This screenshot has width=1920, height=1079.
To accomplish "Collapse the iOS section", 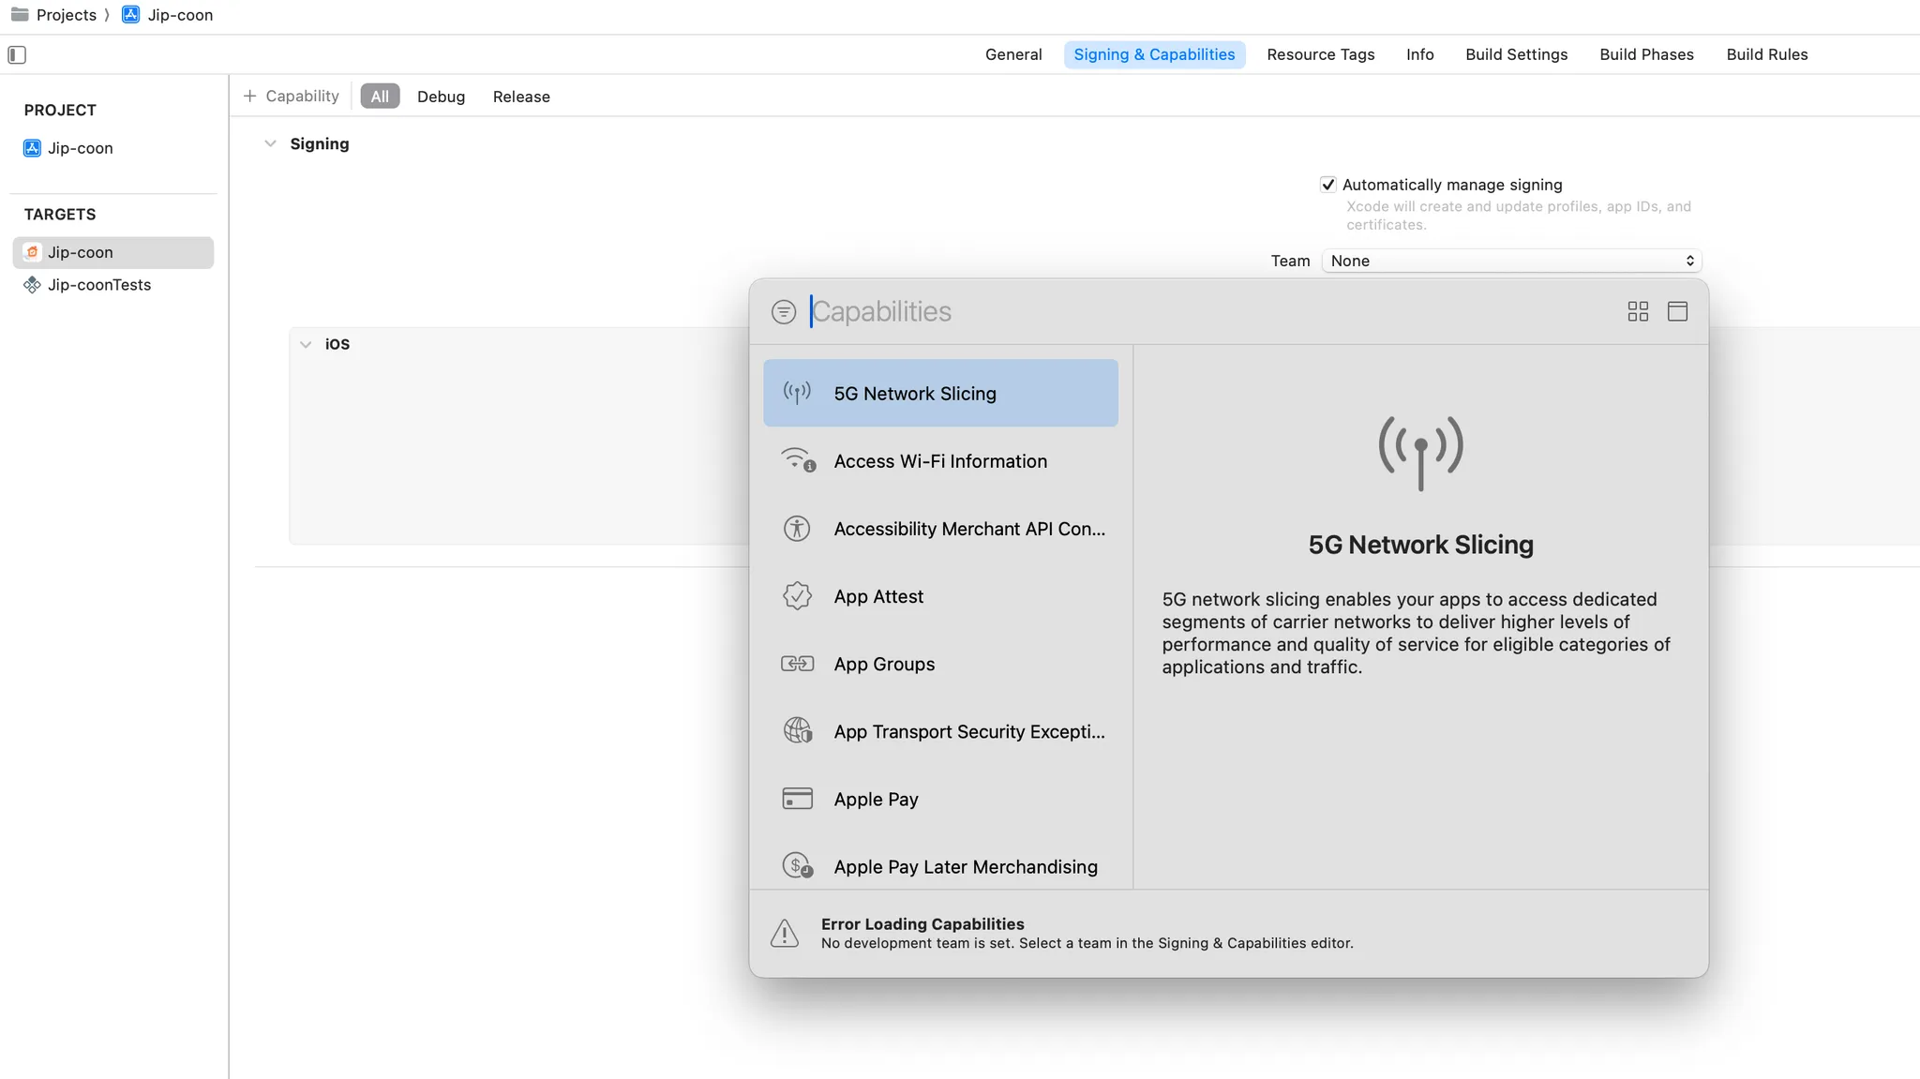I will tap(306, 345).
